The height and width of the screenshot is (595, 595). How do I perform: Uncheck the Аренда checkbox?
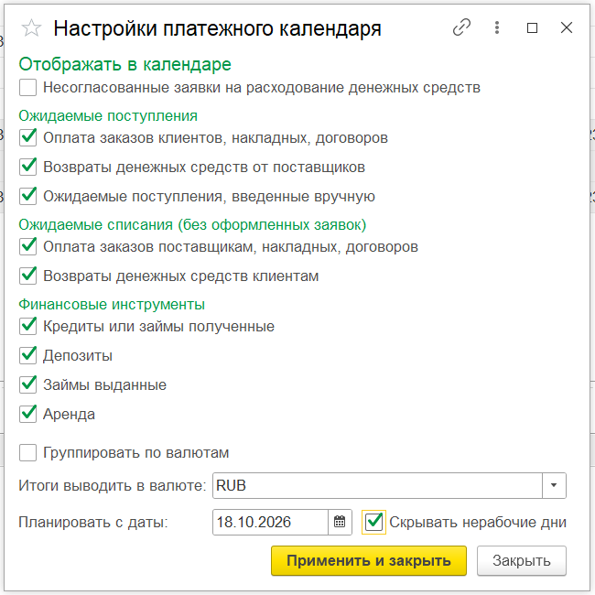coord(27,414)
